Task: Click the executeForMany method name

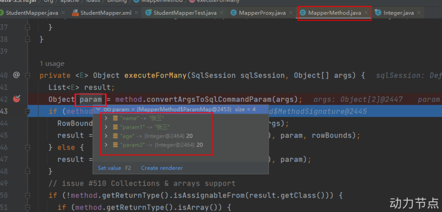Action: click(x=155, y=75)
